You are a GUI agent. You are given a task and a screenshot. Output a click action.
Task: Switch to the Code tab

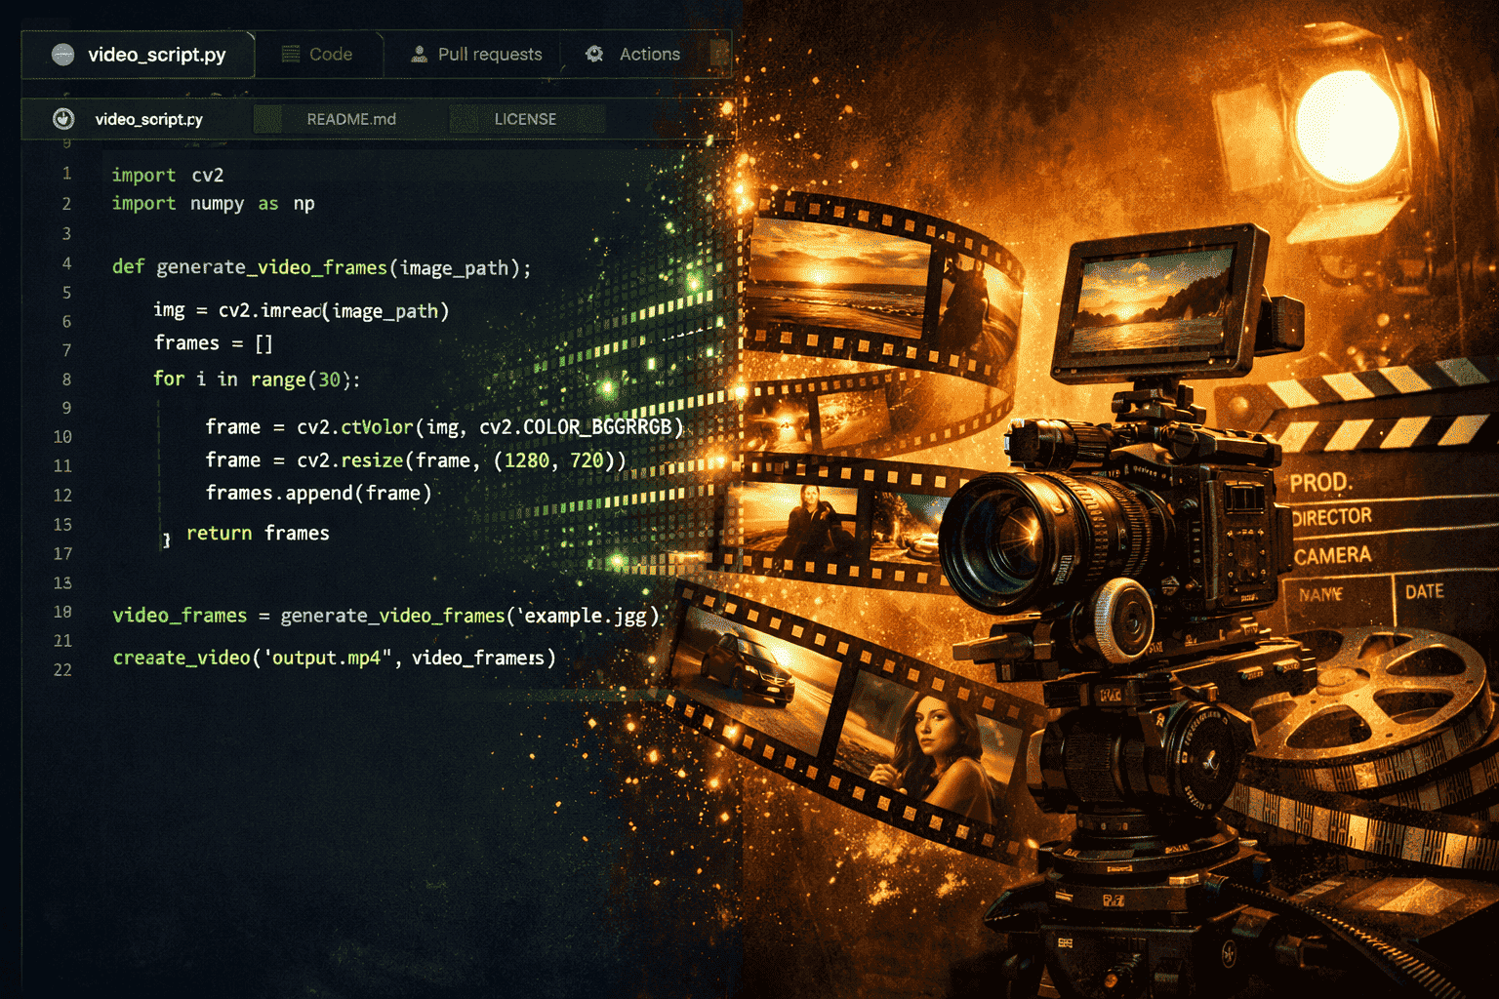(330, 55)
